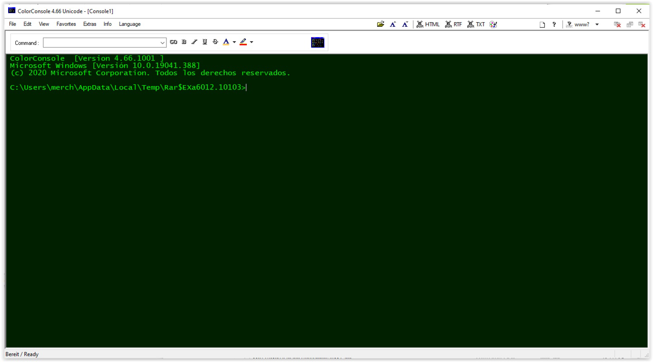Click the Bereit / Ready status text

click(x=22, y=354)
